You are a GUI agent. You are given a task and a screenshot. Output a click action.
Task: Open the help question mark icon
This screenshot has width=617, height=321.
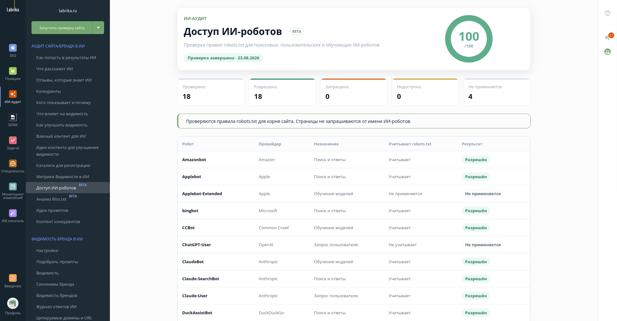coord(607,13)
